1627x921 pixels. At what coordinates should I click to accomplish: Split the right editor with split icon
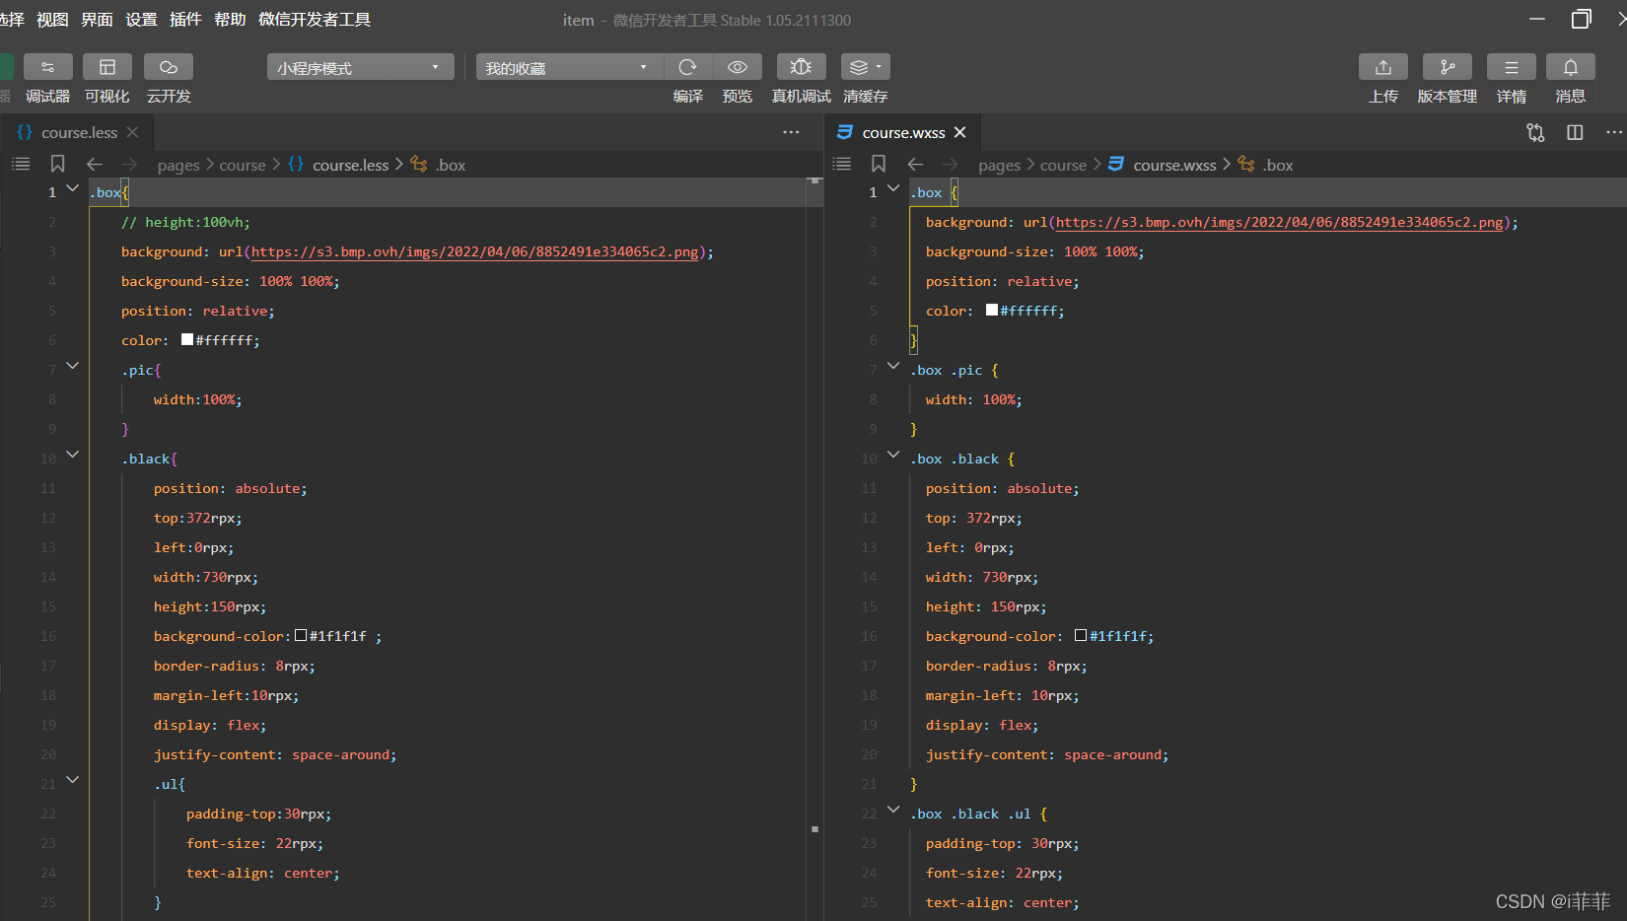tap(1575, 132)
